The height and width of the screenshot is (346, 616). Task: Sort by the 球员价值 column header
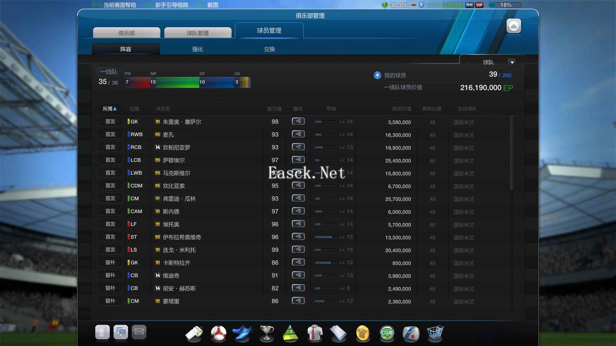(402, 109)
